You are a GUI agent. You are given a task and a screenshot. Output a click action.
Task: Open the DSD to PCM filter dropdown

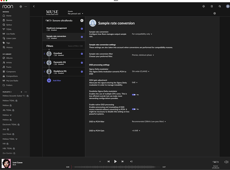click(149, 121)
